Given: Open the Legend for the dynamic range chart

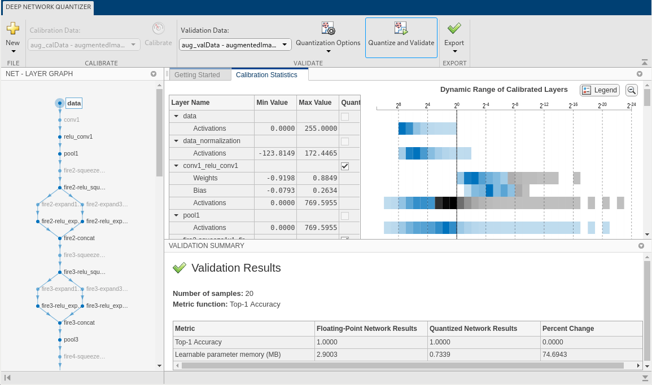Looking at the screenshot, I should click(x=599, y=90).
